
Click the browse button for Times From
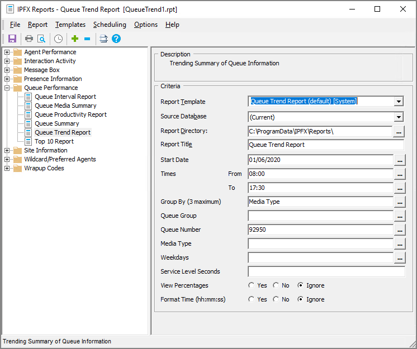400,174
